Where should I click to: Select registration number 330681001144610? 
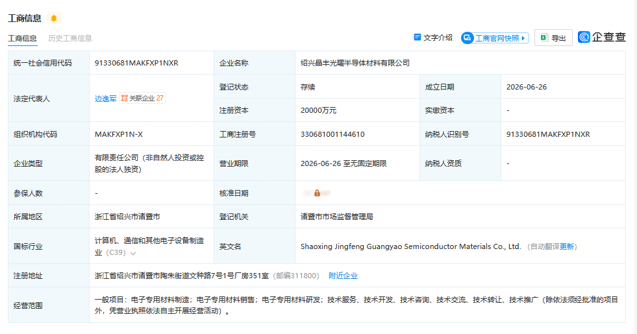click(332, 134)
